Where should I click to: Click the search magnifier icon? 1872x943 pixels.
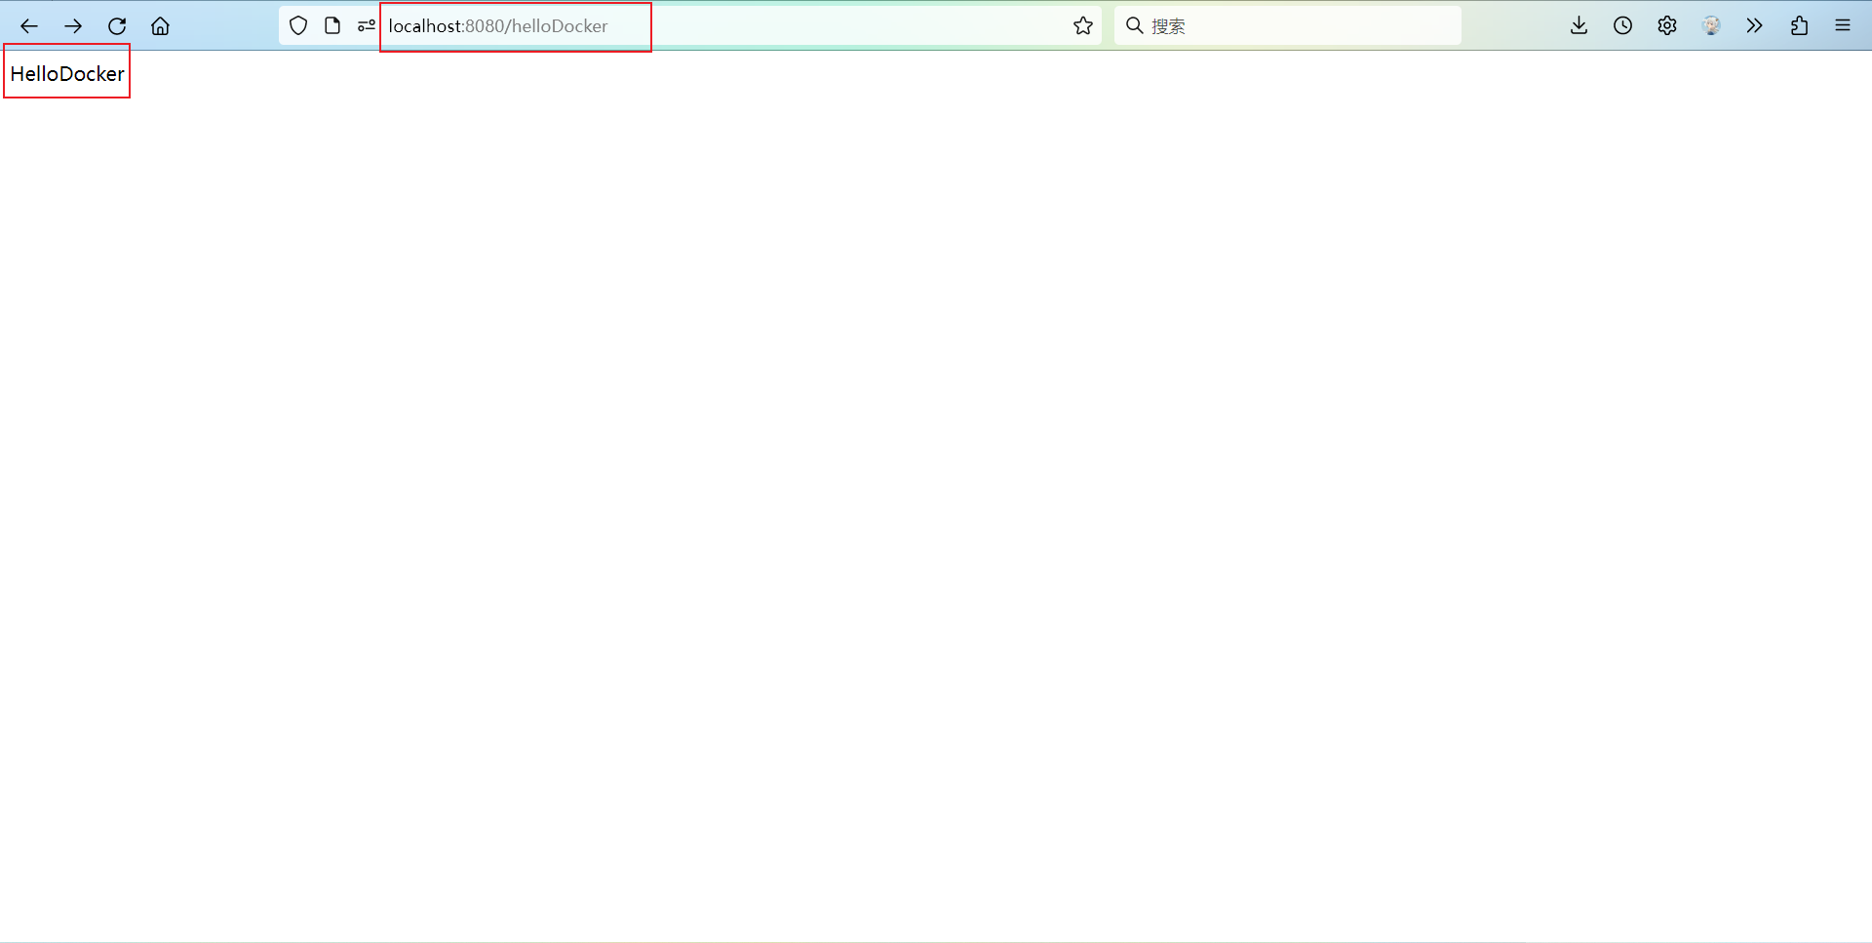(1135, 25)
